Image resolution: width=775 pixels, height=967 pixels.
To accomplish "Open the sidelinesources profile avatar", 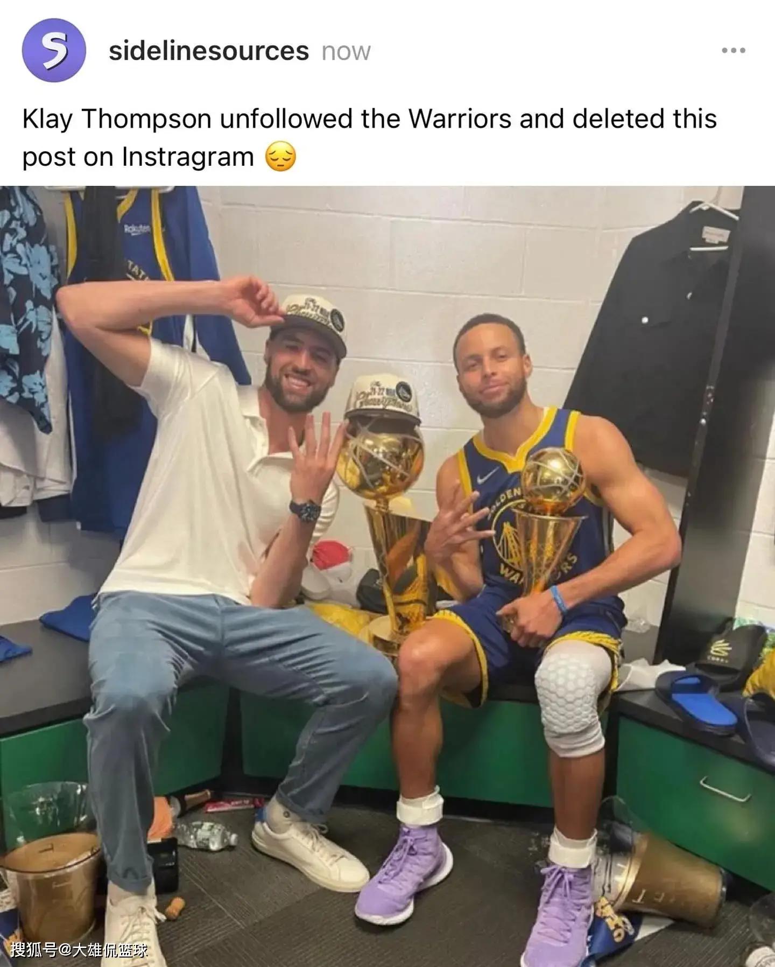I will [x=54, y=50].
